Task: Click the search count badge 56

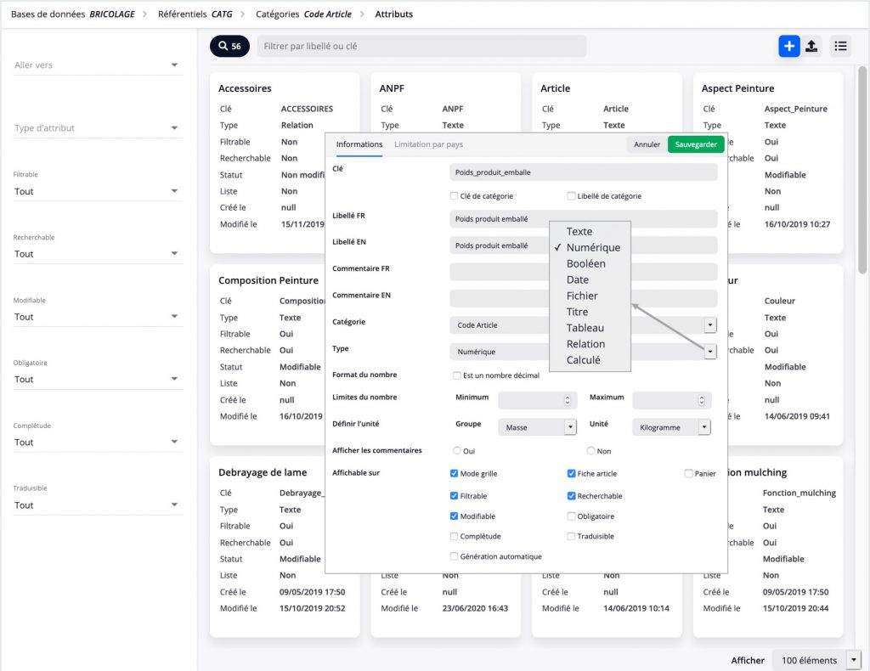Action: (229, 46)
